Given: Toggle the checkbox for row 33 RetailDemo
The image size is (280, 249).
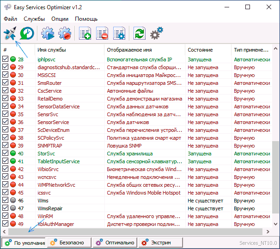Looking at the screenshot, I should [x=6, y=98].
